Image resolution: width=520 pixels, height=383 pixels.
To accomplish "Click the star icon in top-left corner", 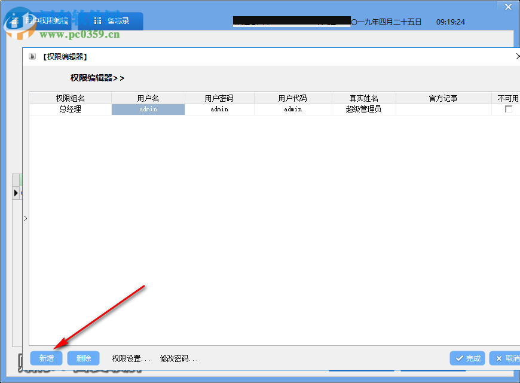I will click(14, 14).
